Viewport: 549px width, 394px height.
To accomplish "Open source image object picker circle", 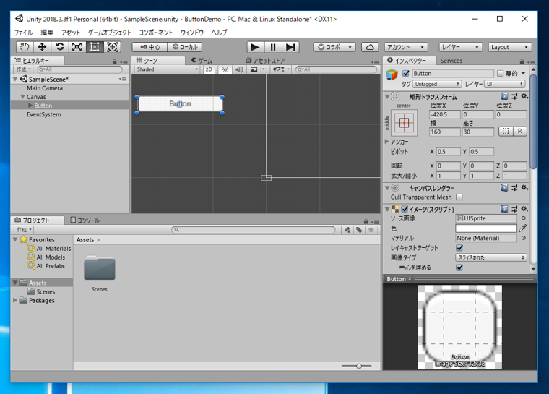I will (524, 218).
